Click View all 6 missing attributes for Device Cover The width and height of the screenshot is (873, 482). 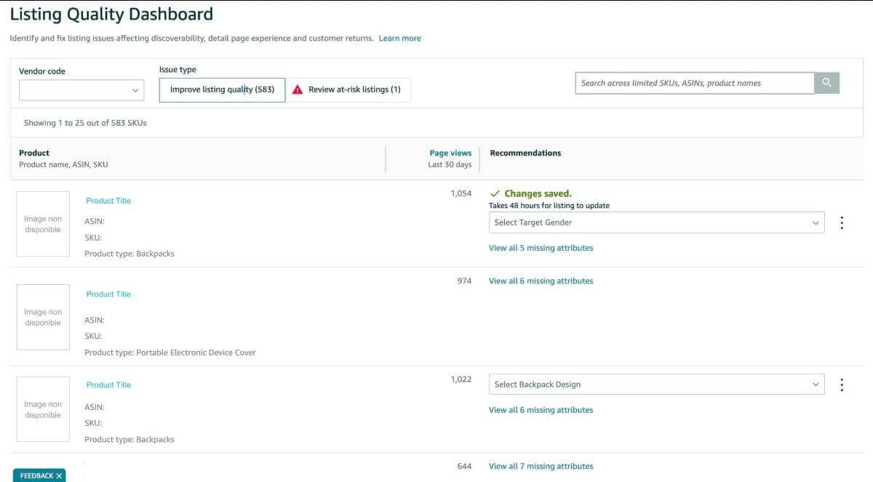tap(541, 281)
